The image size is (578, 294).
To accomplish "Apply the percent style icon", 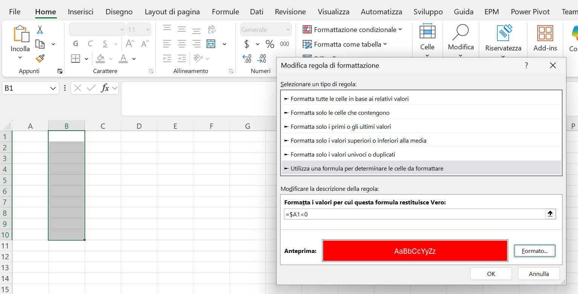I will [270, 44].
